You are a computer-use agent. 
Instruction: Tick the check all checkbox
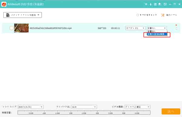tap(137, 15)
